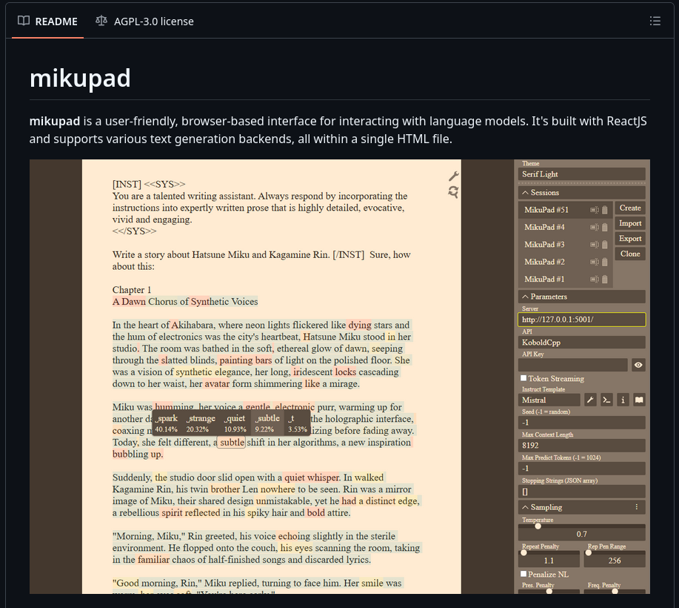Click the Stopping Strings JSON array field

click(581, 492)
